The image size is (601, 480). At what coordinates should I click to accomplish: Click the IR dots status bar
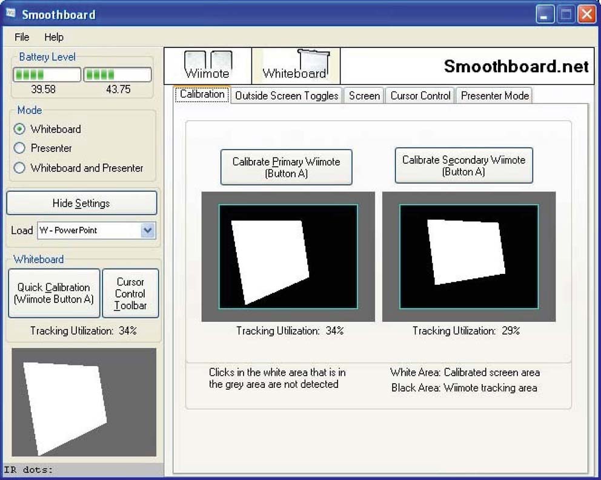[x=82, y=470]
